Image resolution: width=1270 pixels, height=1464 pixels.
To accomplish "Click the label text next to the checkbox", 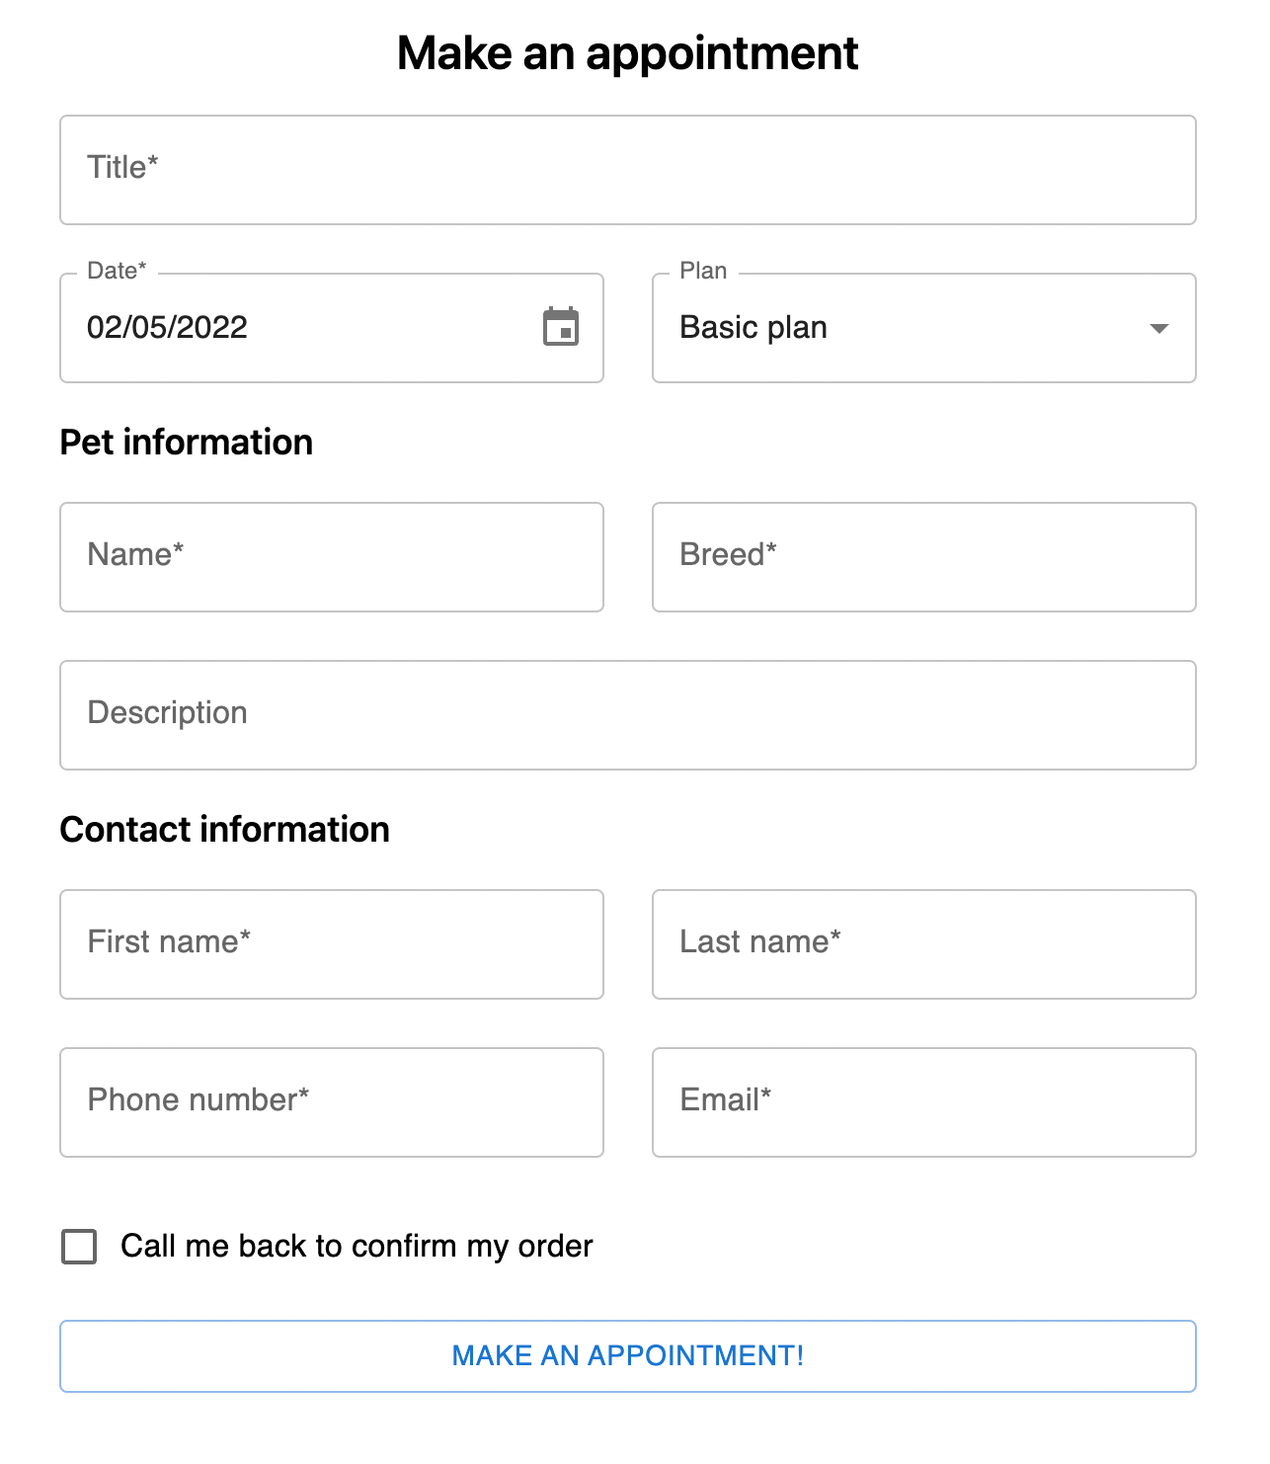I will click(x=355, y=1247).
